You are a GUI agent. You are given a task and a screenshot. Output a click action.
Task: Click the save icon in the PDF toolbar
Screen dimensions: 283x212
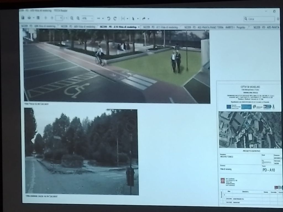23,18
